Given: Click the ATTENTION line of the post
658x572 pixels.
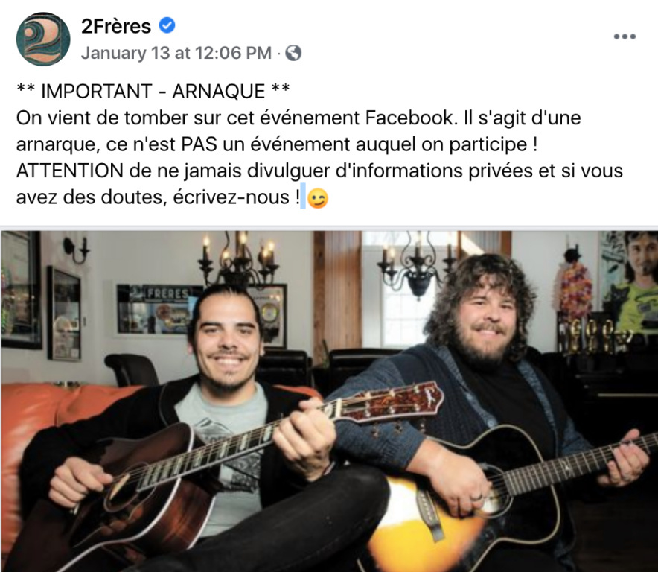Looking at the screenshot, I should click(x=319, y=171).
